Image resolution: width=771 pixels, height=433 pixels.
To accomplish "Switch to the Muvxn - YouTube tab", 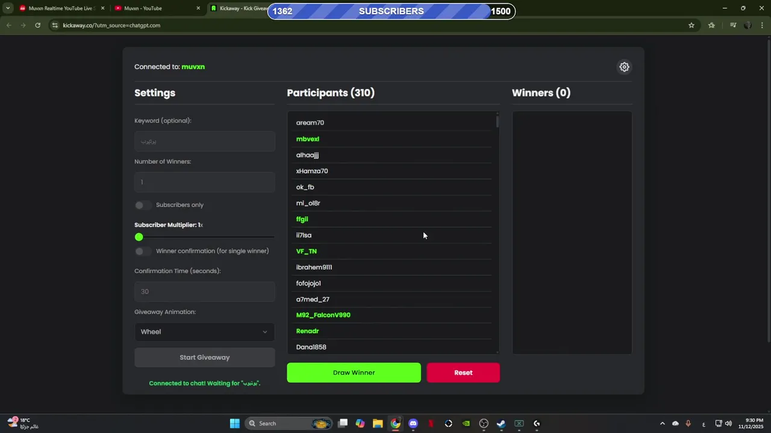I will tap(158, 8).
